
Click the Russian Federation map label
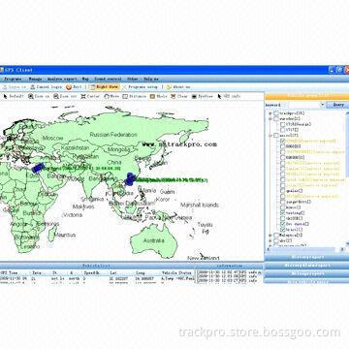click(x=113, y=135)
